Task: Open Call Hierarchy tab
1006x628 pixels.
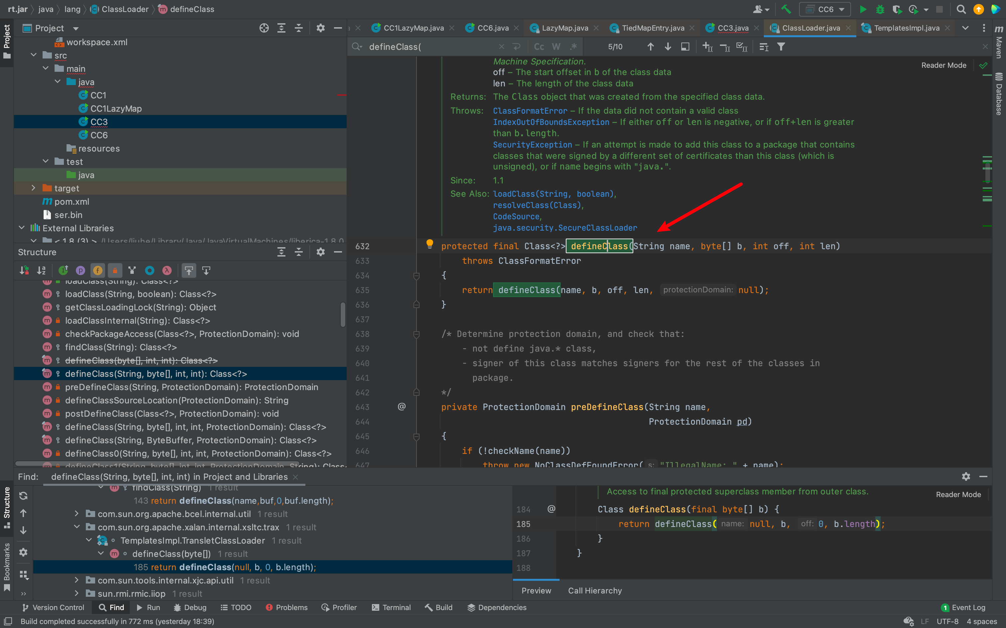Action: 595,590
